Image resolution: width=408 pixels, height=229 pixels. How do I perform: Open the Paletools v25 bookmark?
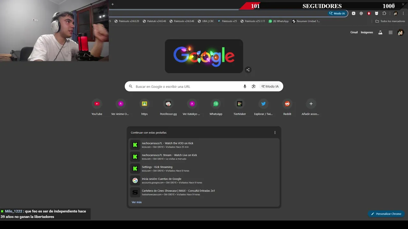tap(227, 21)
